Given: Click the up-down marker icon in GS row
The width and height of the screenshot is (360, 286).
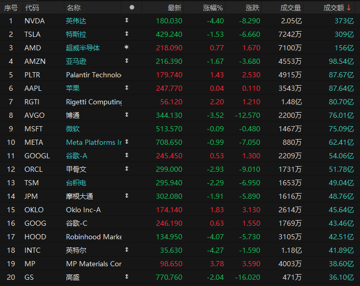Looking at the screenshot, I should tap(127, 277).
